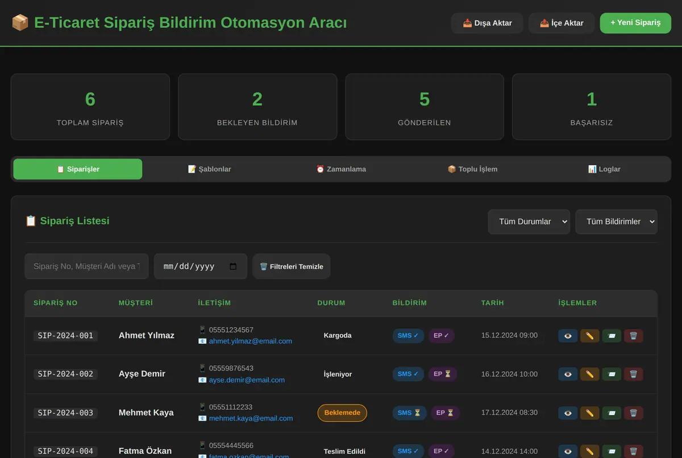Open the Tüm Bildirimler notification dropdown
This screenshot has width=682, height=458.
tap(616, 222)
